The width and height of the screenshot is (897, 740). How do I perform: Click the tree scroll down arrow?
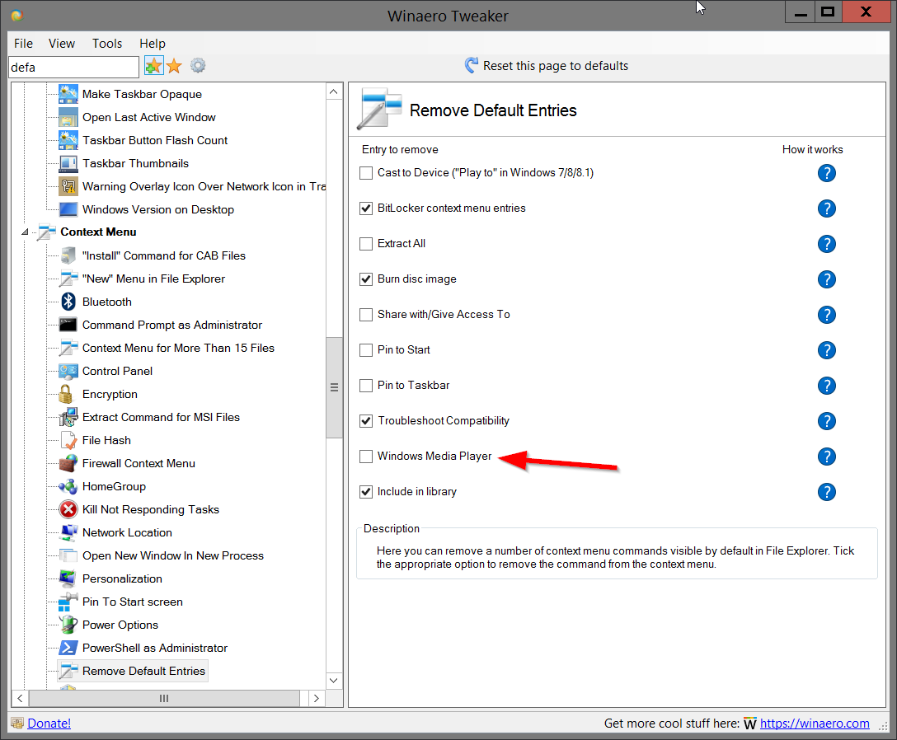tap(334, 681)
